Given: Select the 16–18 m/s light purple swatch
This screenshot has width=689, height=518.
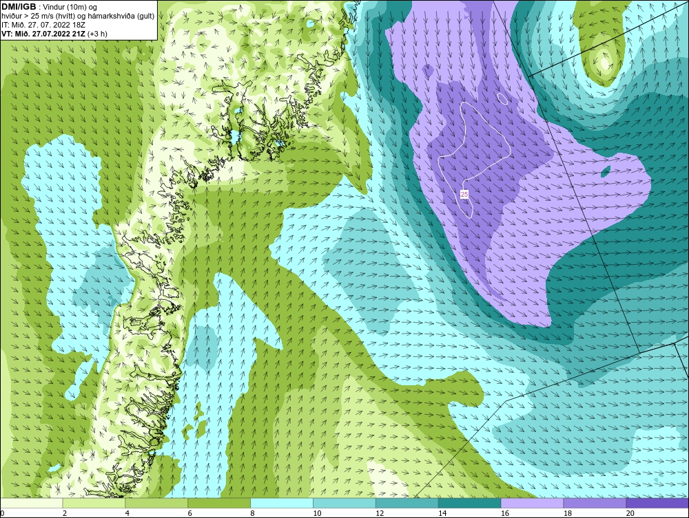Looking at the screenshot, I should point(532,503).
